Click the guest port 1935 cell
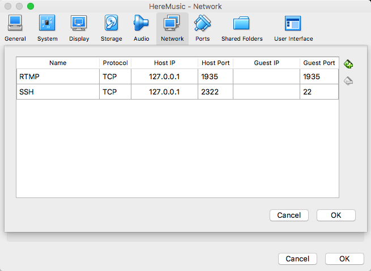 (319, 76)
